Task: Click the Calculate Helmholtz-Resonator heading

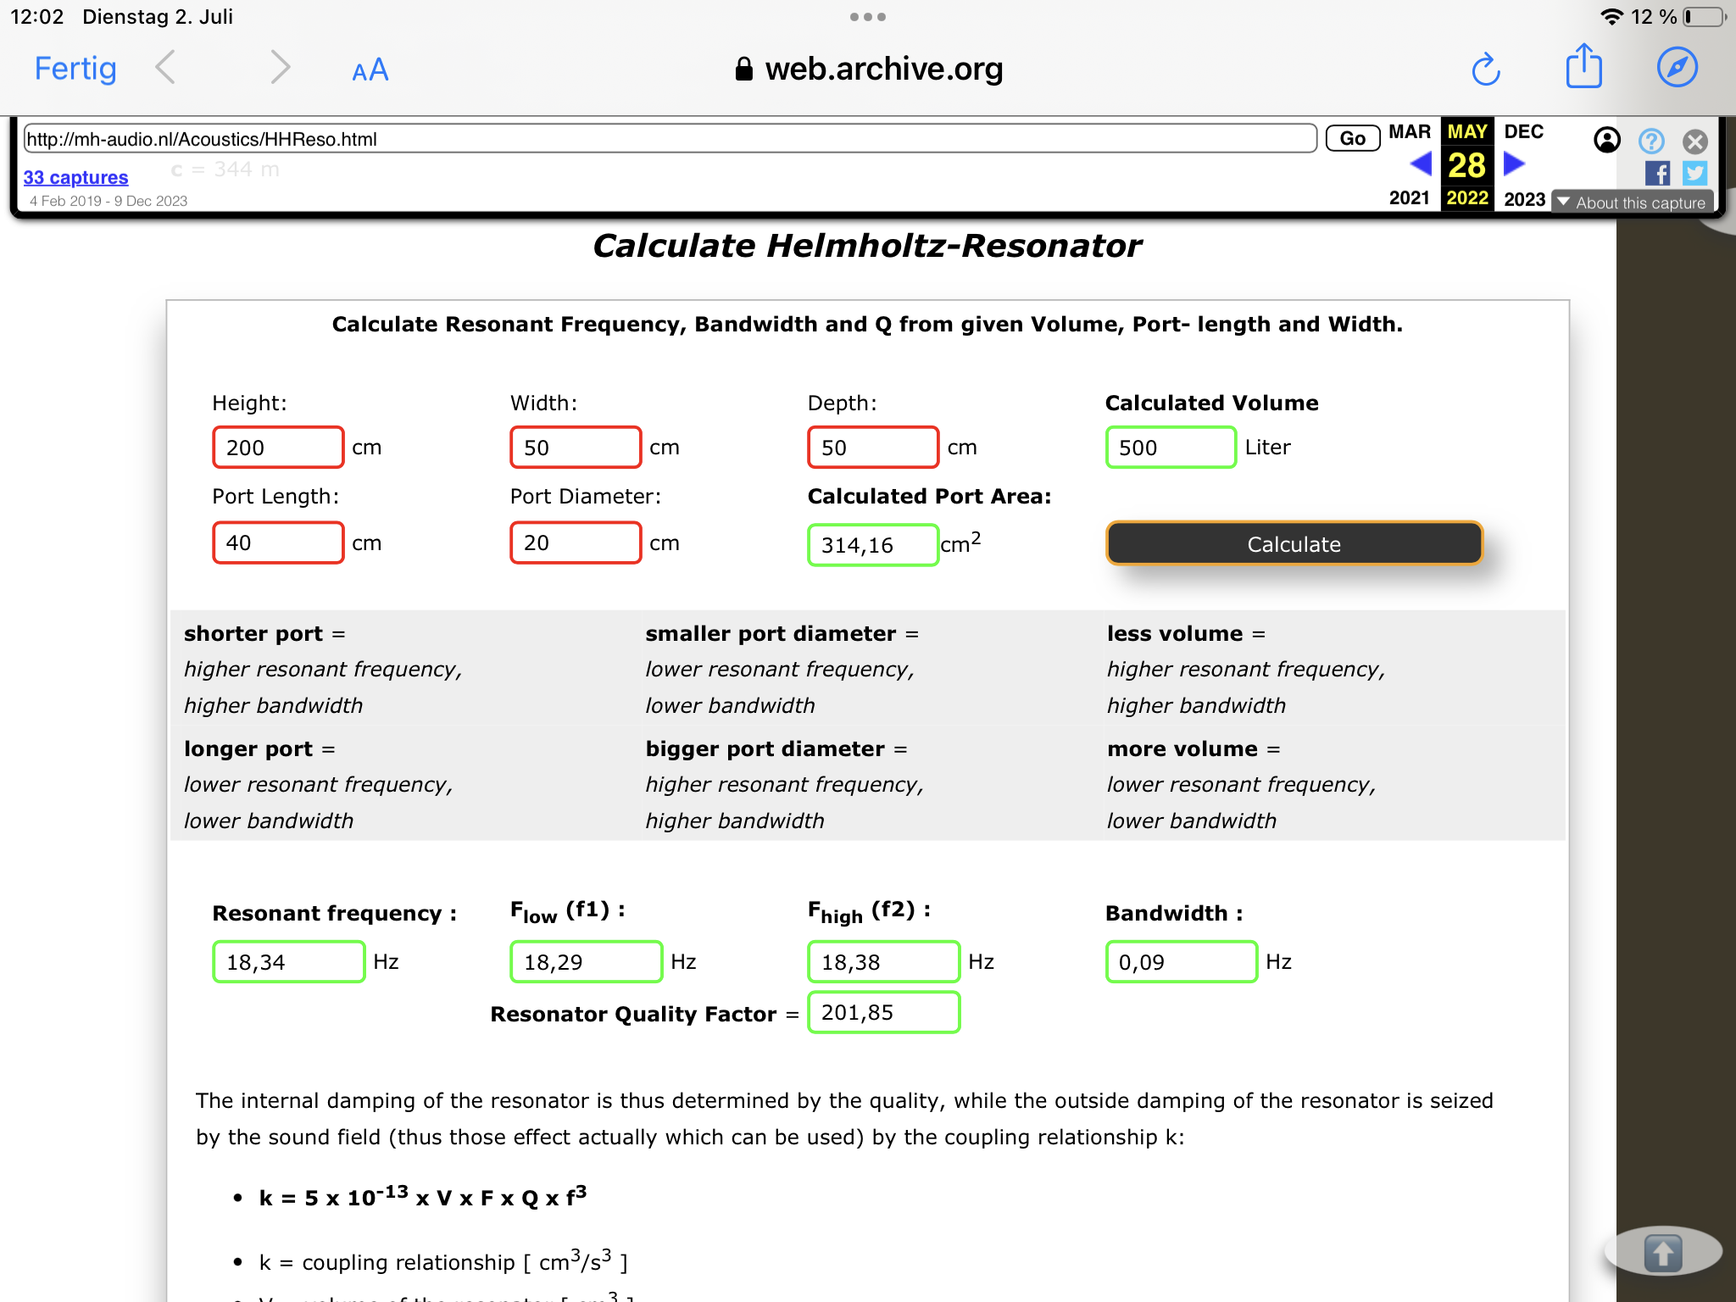Action: [x=867, y=246]
